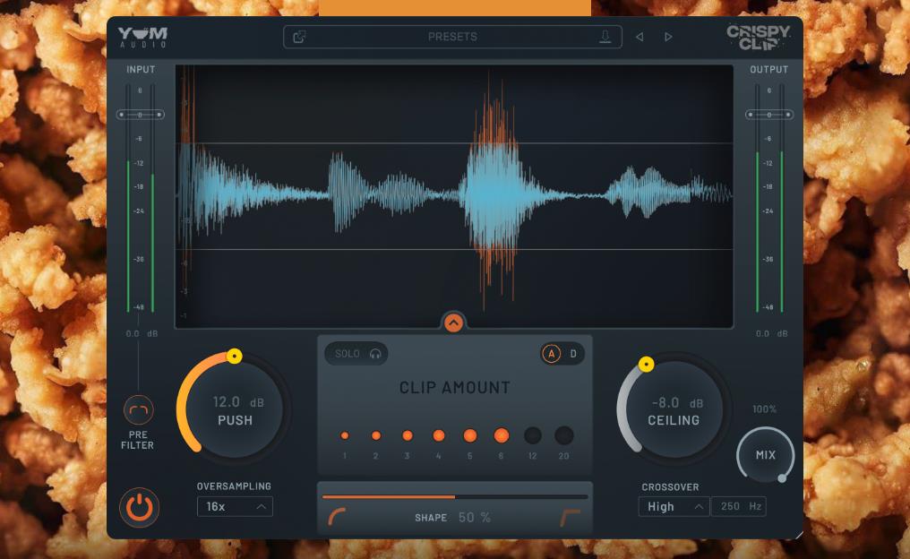Click the yellow Push knob handle
This screenshot has width=910, height=559.
point(235,356)
